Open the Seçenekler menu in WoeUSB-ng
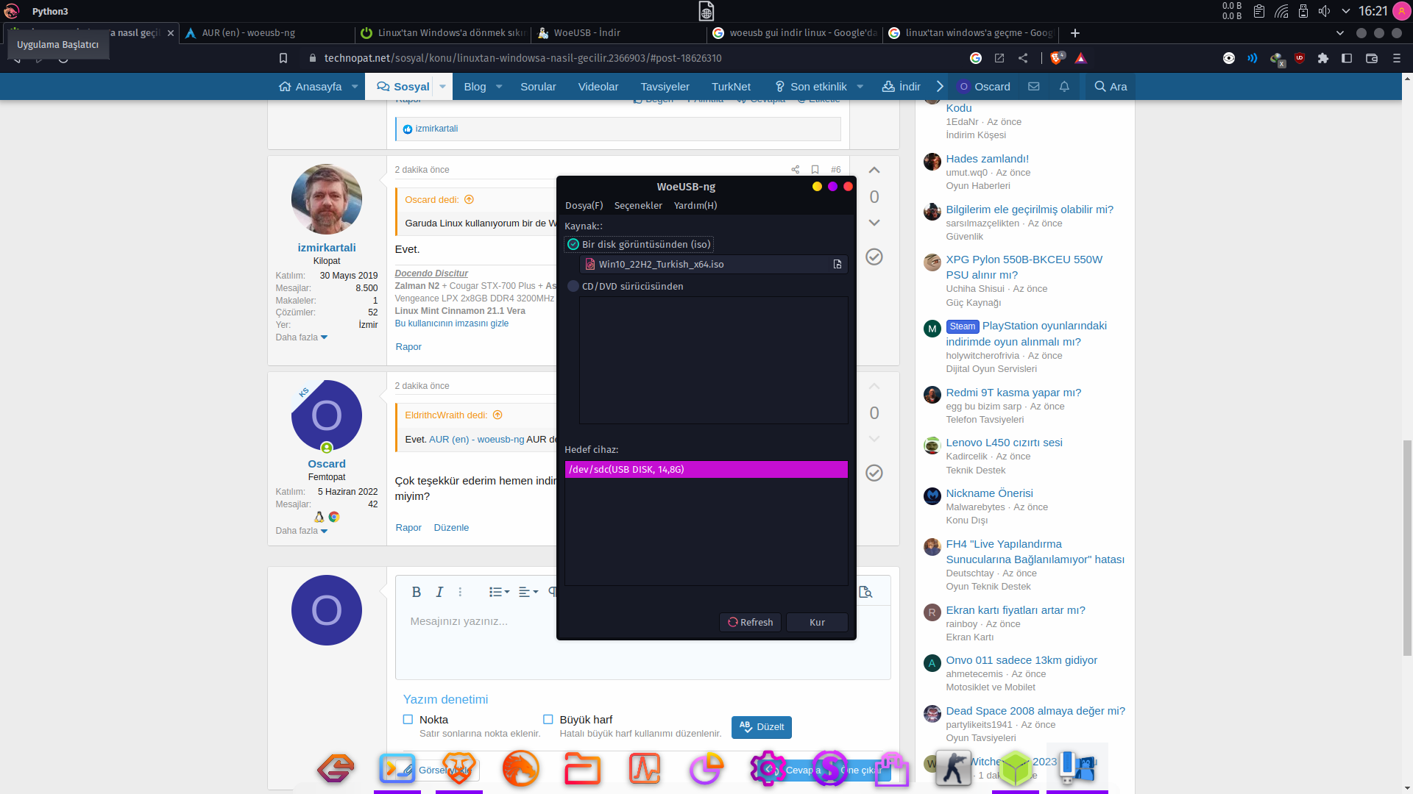Viewport: 1413px width, 794px height. 637,206
